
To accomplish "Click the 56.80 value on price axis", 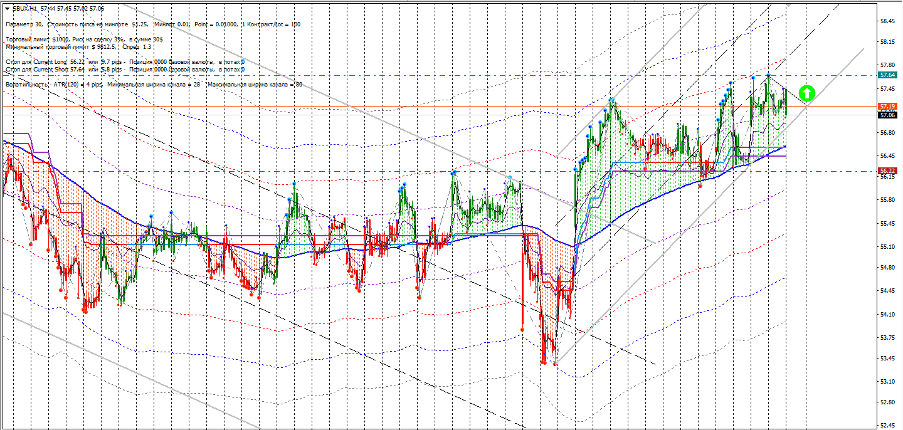I will [x=887, y=133].
